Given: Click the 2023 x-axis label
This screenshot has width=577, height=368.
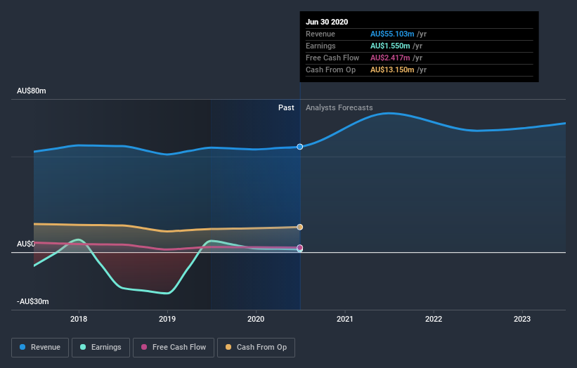Looking at the screenshot, I should 522,319.
